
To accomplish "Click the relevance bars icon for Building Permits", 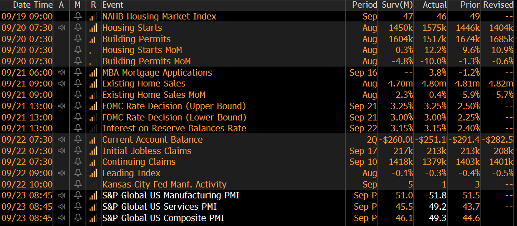I will (93, 39).
